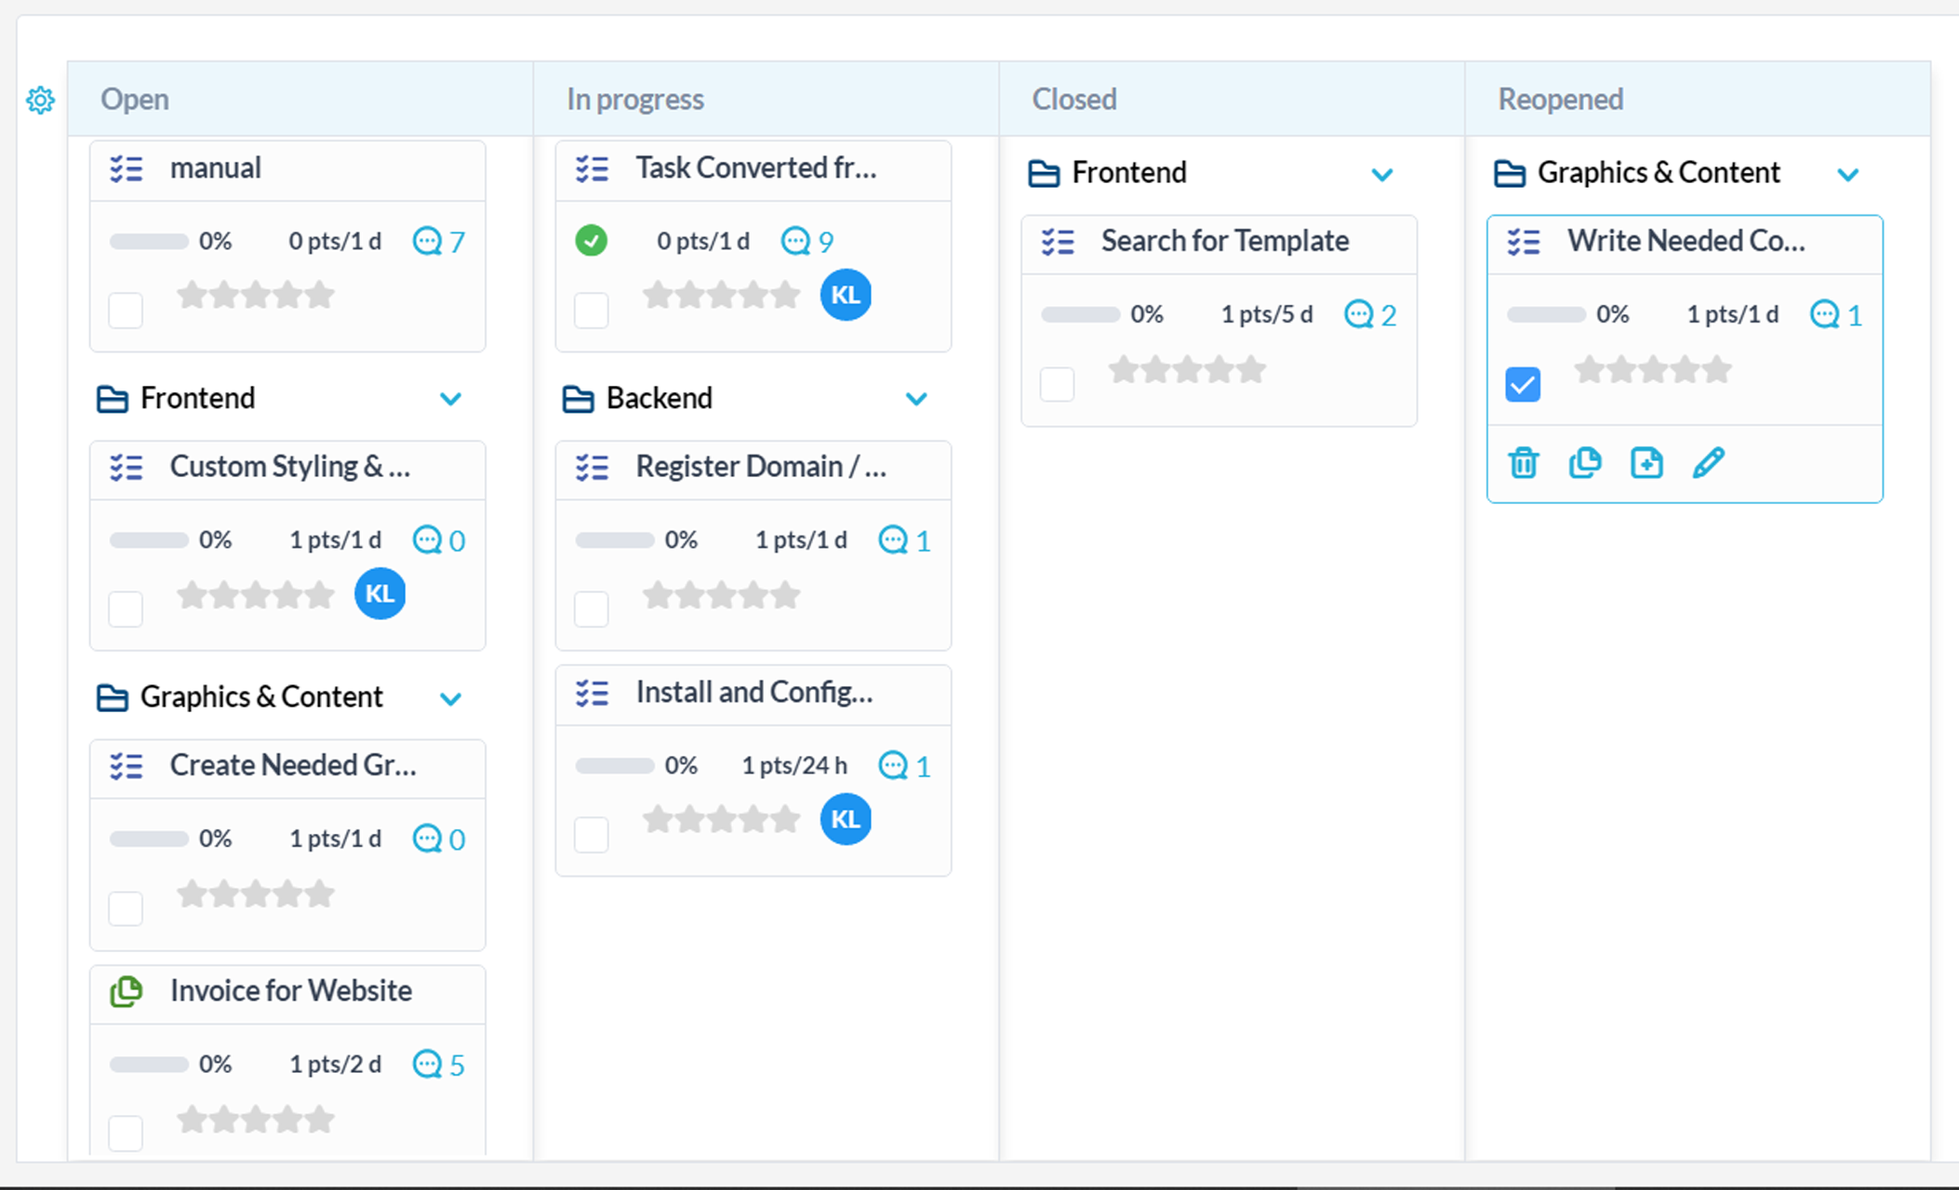The height and width of the screenshot is (1190, 1959).
Task: Rate Search for Template card one star
Action: (1124, 369)
